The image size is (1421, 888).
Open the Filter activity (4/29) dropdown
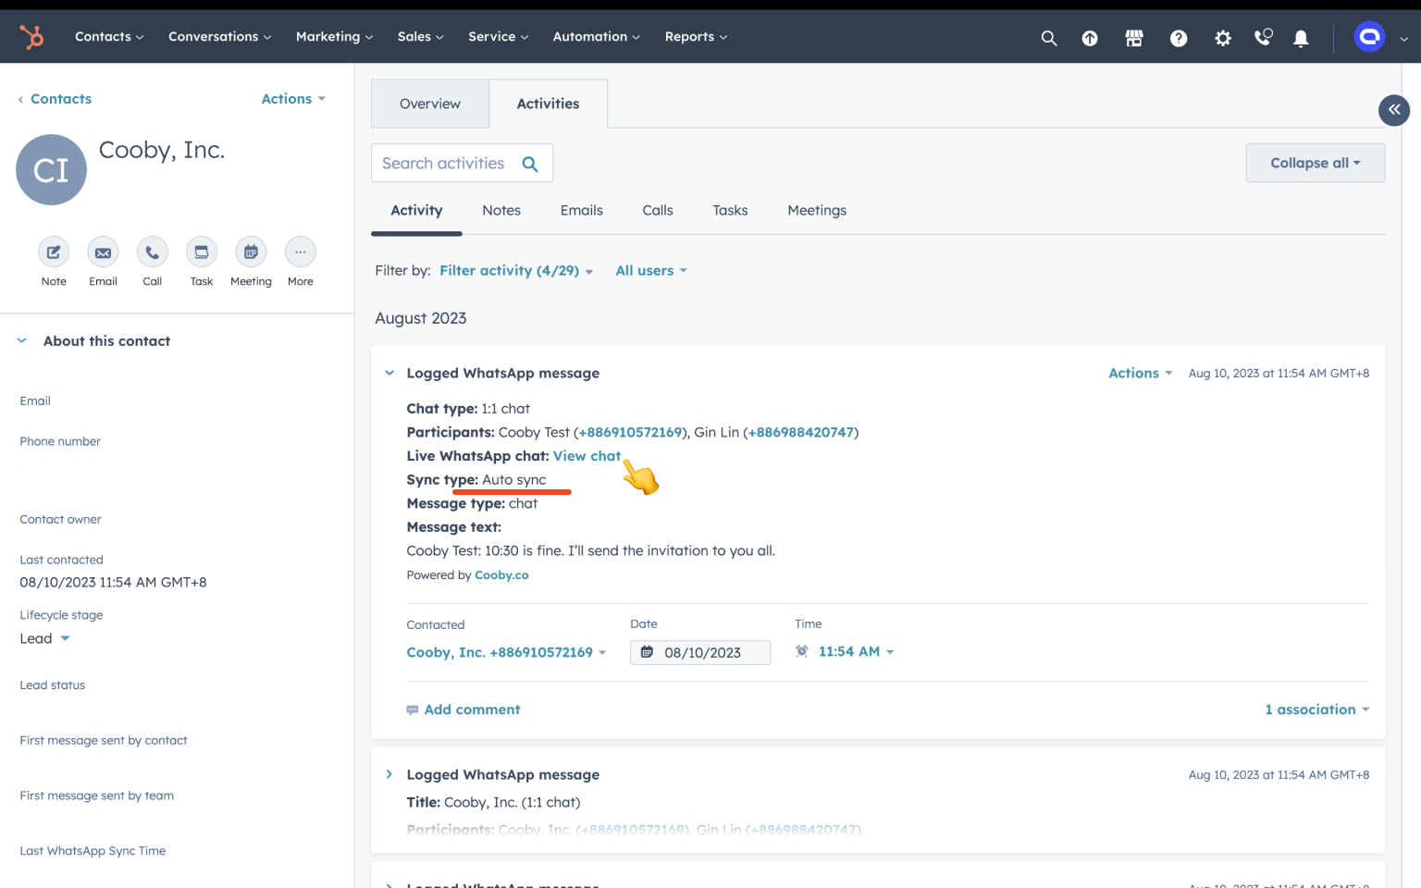516,271
